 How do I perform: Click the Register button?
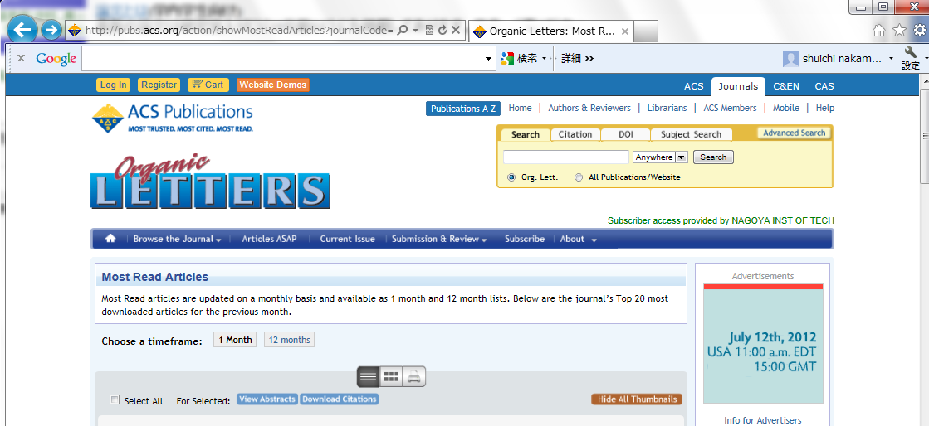(x=159, y=85)
